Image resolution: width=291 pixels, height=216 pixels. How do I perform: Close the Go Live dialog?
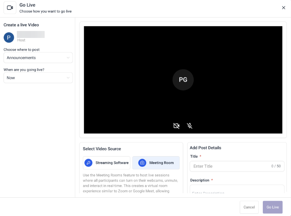pyautogui.click(x=284, y=8)
